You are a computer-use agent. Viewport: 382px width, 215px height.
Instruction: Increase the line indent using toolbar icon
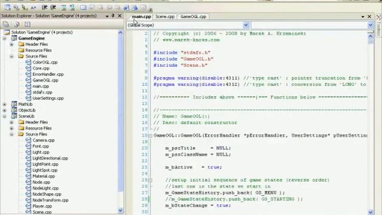tap(53, 8)
